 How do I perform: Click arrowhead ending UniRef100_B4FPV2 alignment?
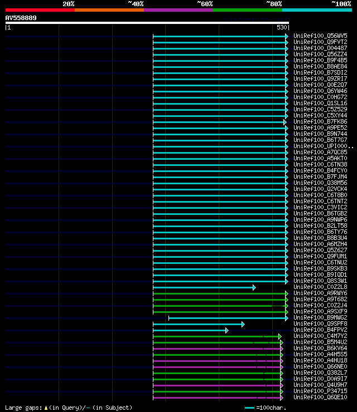[227, 331]
